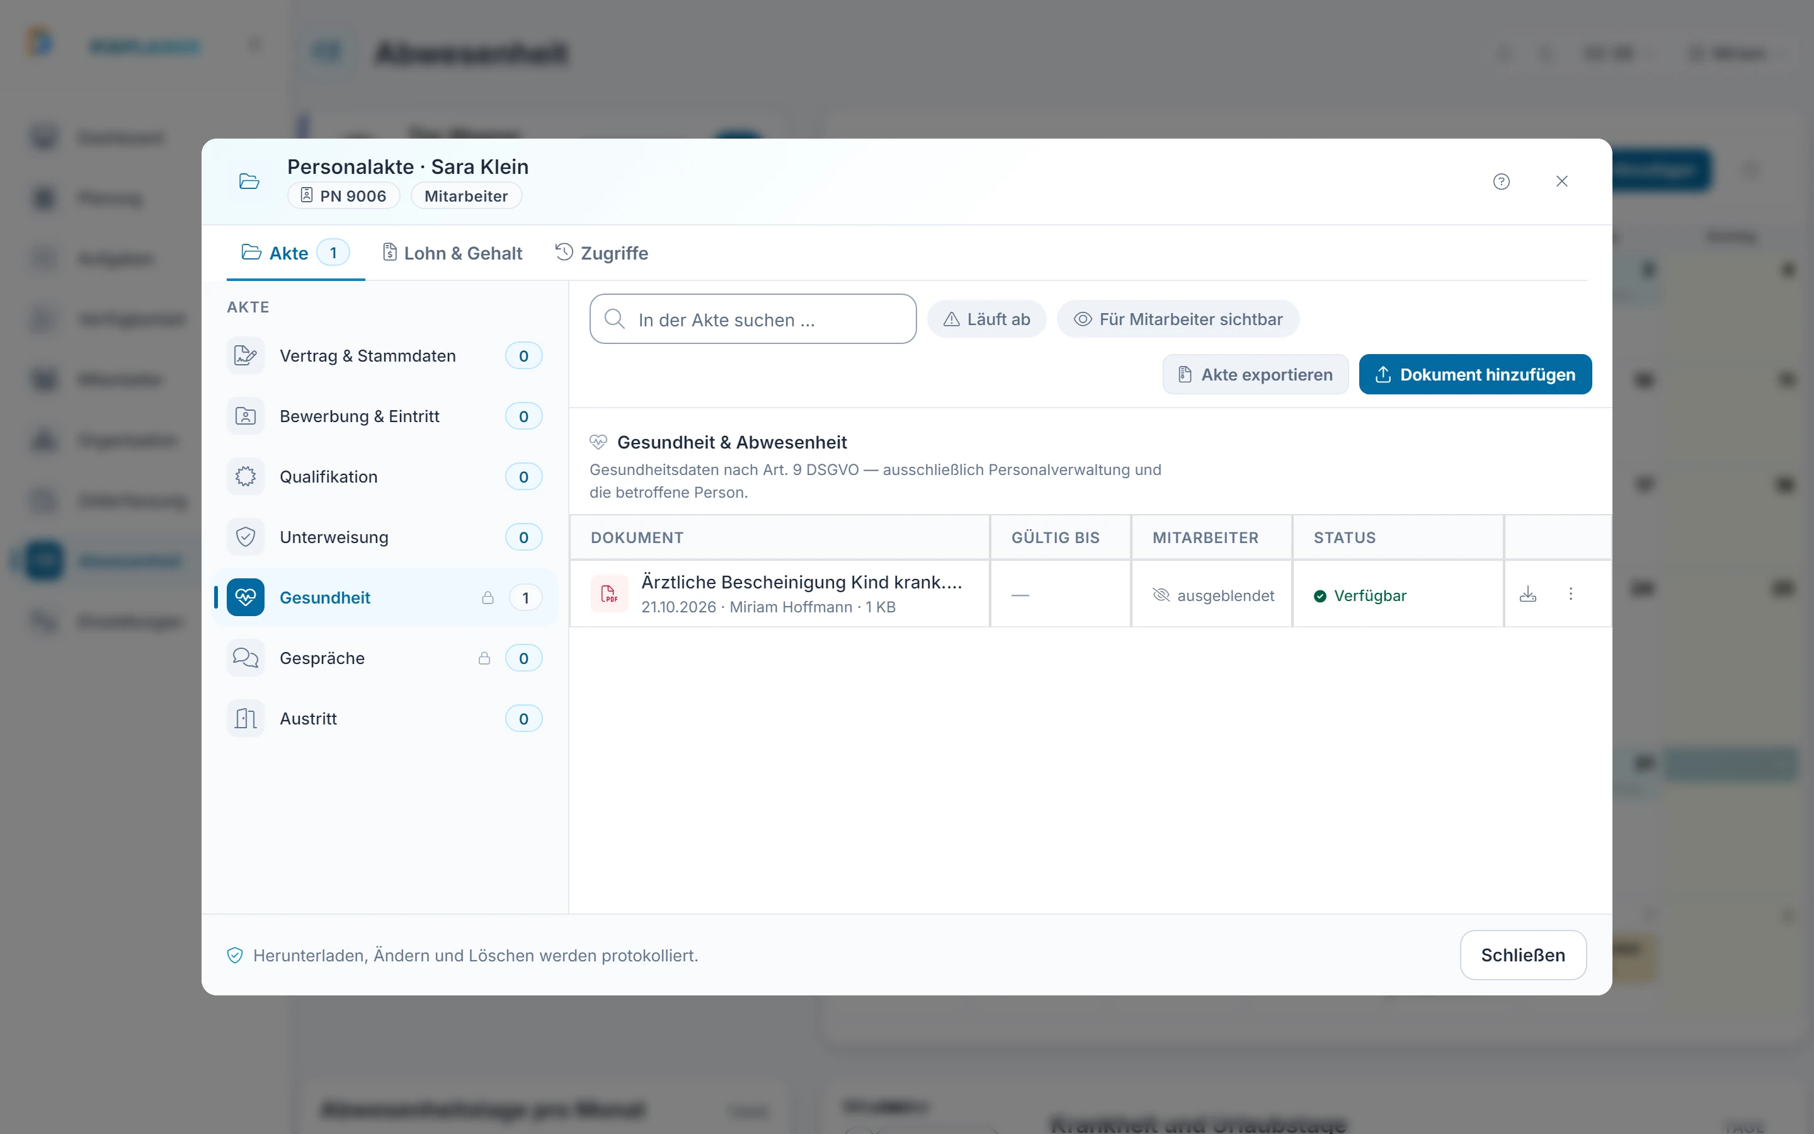Click the lock icon on Gesundheit row
1814x1134 pixels.
pos(488,598)
